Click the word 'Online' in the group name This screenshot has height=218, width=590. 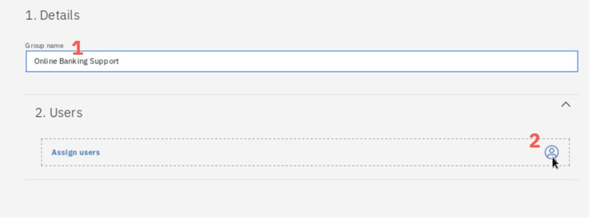(46, 61)
